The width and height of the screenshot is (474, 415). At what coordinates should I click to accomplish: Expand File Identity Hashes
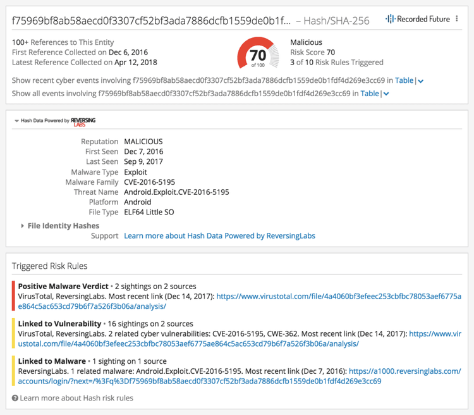(x=23, y=226)
